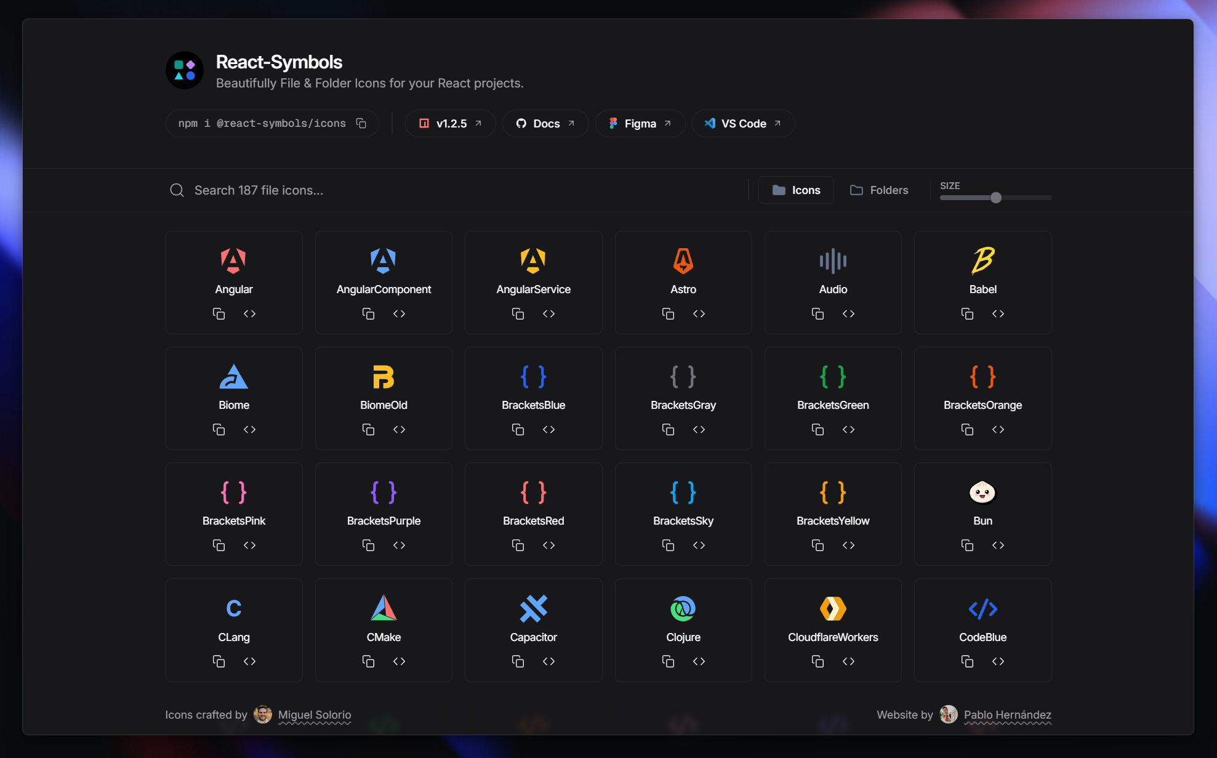Copy the npm install command
The height and width of the screenshot is (758, 1217).
pos(361,123)
